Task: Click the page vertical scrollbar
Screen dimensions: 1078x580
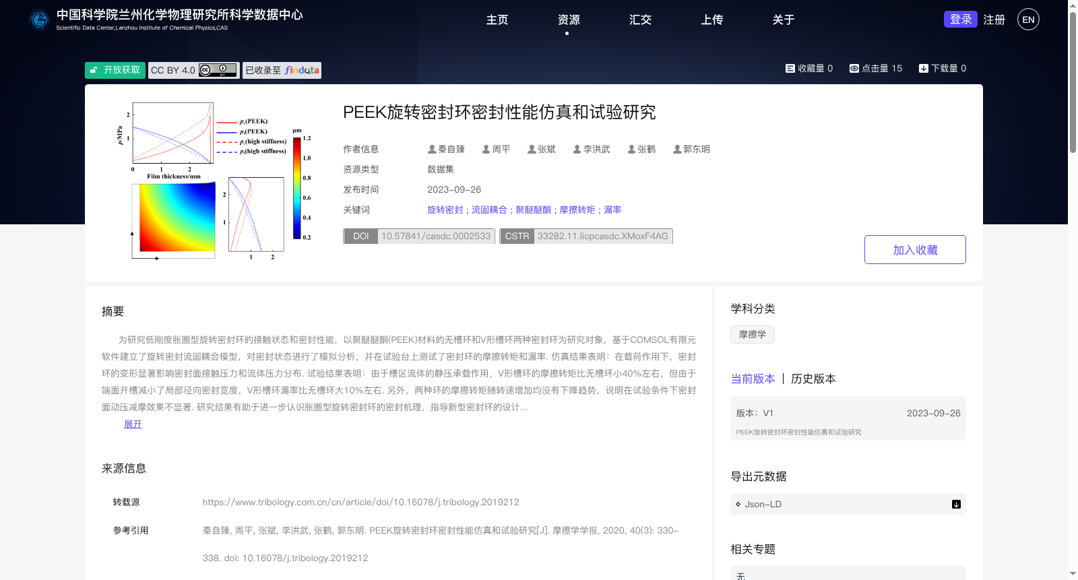Action: (1073, 83)
